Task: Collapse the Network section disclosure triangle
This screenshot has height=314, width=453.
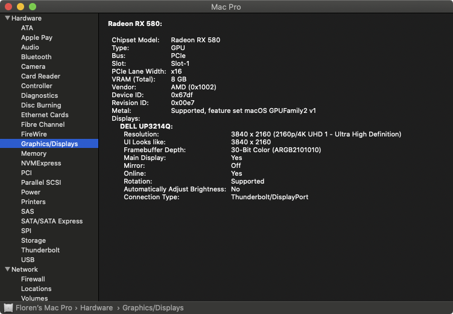Action: [x=7, y=269]
